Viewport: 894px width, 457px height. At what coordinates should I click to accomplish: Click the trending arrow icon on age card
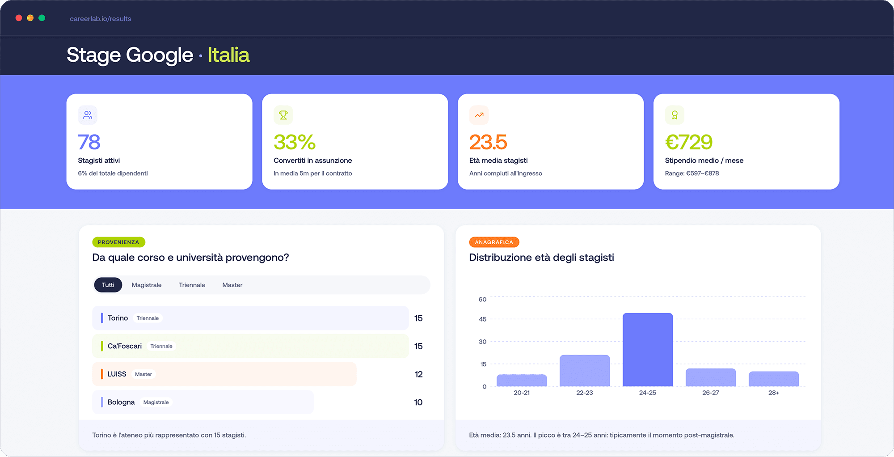[x=479, y=115]
